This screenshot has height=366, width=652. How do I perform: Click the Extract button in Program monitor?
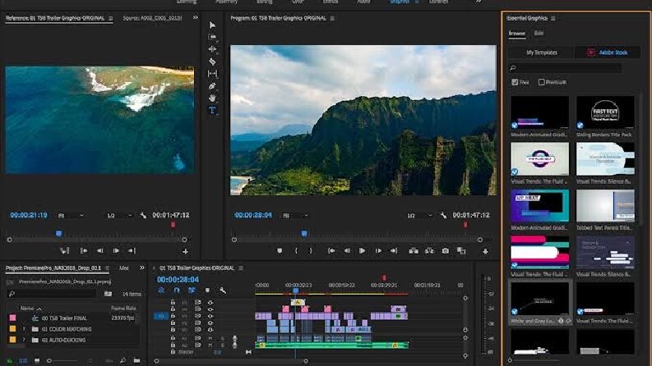point(429,250)
